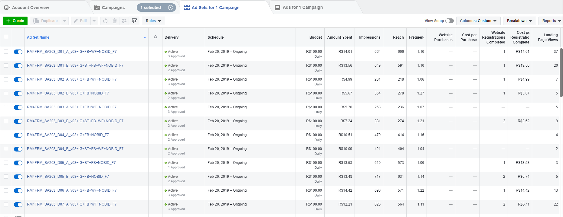Click the warning triangle column header
The height and width of the screenshot is (217, 563).
tap(155, 37)
